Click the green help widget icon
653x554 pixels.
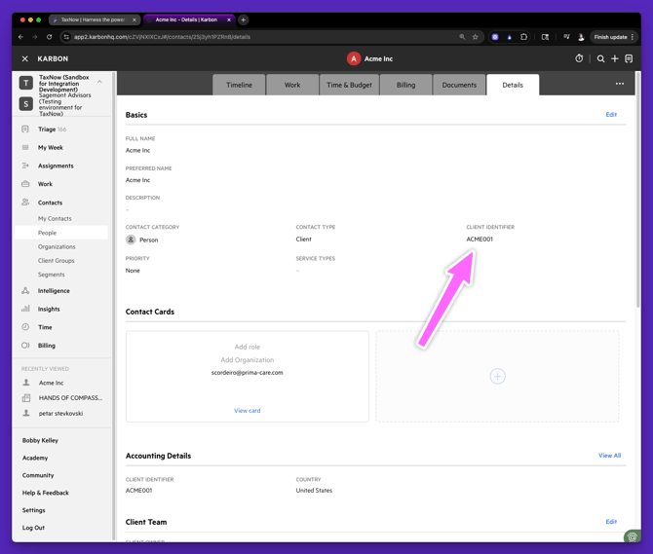(x=633, y=536)
